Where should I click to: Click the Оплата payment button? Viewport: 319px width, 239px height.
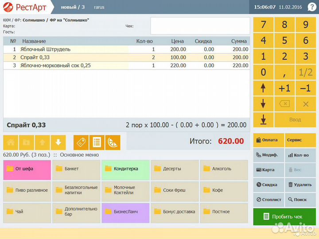tap(268, 140)
